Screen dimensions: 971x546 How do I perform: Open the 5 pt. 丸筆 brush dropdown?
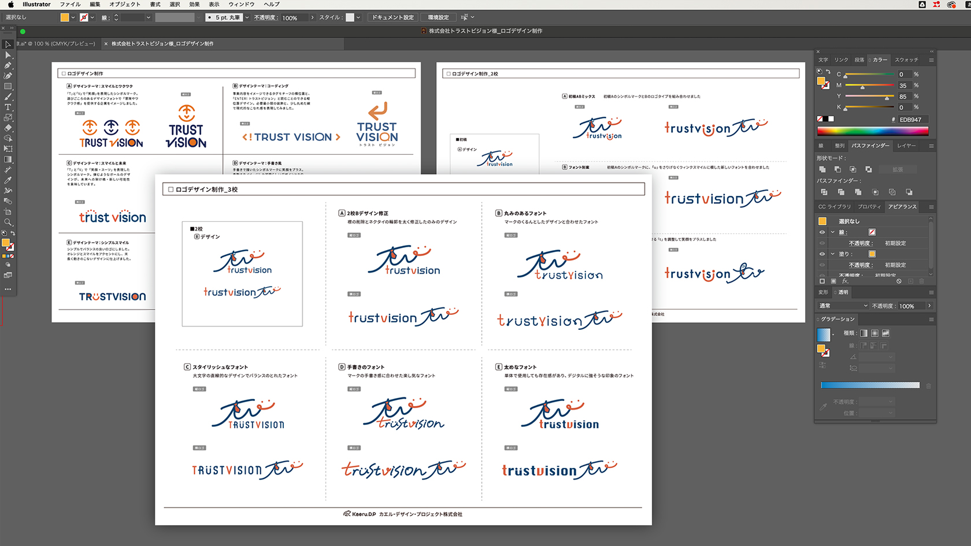(247, 17)
